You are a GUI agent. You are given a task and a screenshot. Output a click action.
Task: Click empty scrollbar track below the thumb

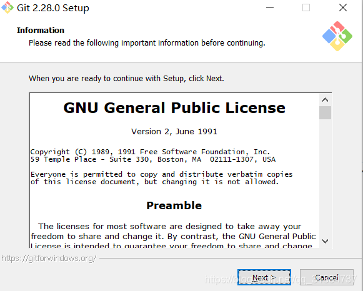[326, 177]
